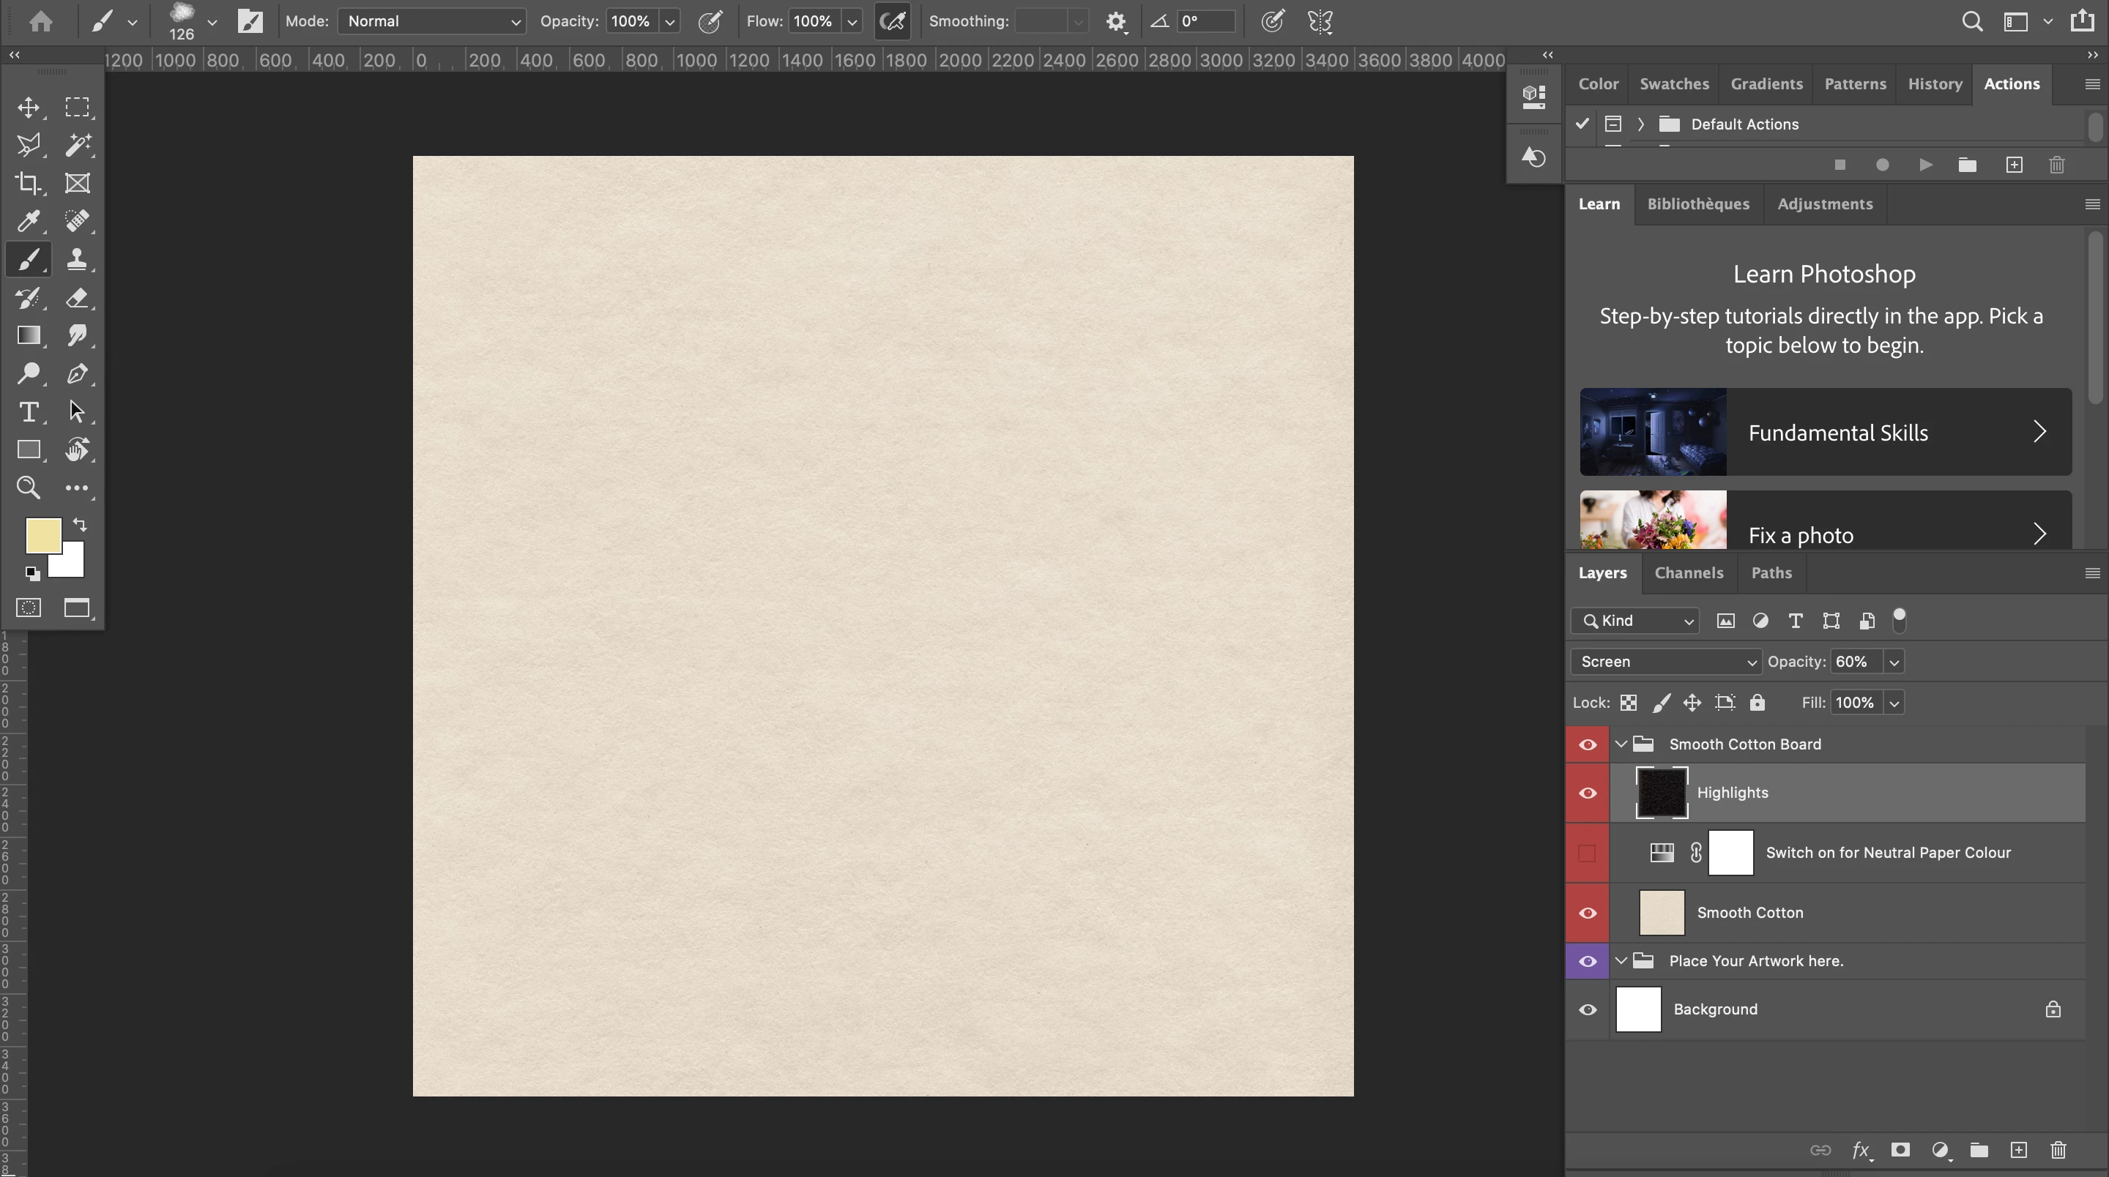Open the Screen blend mode dropdown
Image resolution: width=2109 pixels, height=1177 pixels.
[1665, 662]
